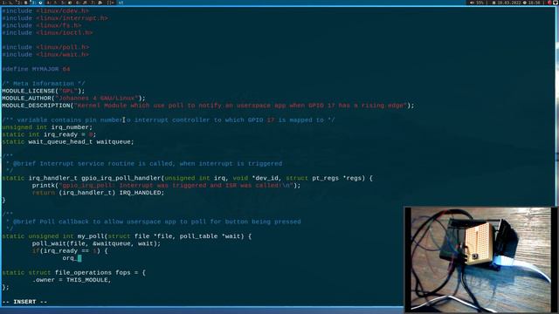Screen dimensions: 559x314
Task: Place cursor on #include <linux/cdev.h> line
Action: [45, 11]
